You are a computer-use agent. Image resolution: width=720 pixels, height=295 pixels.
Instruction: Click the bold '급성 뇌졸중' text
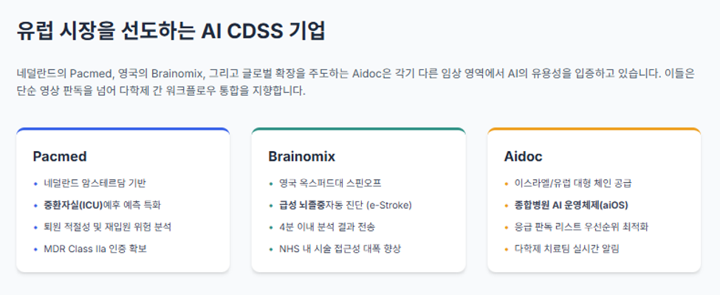pyautogui.click(x=302, y=205)
